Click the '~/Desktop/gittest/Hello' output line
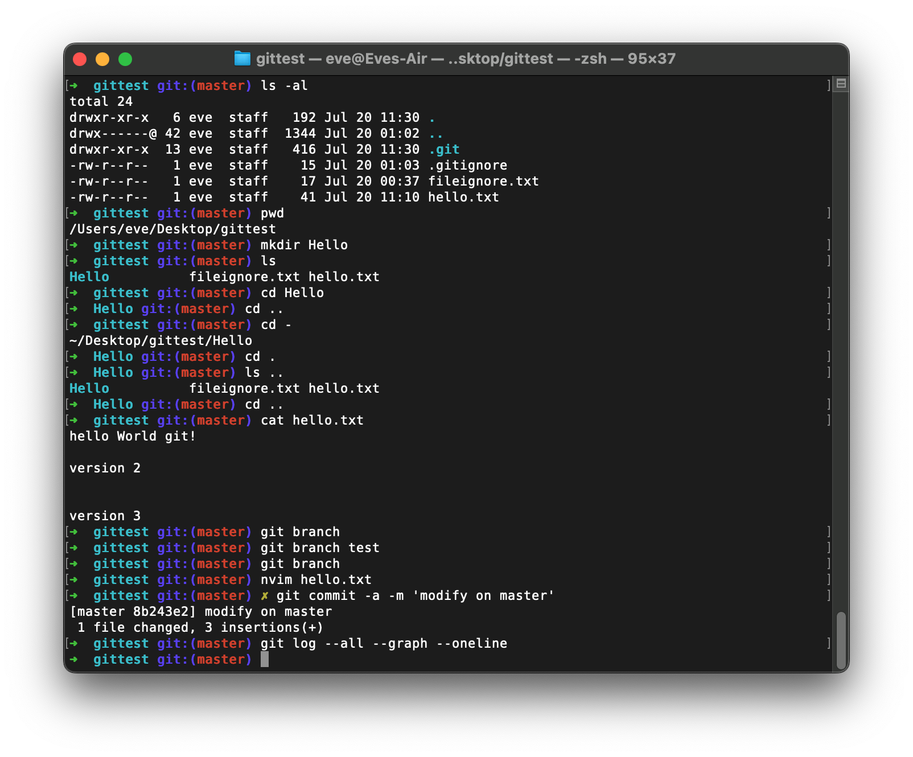Viewport: 913px width, 757px height. coord(161,340)
